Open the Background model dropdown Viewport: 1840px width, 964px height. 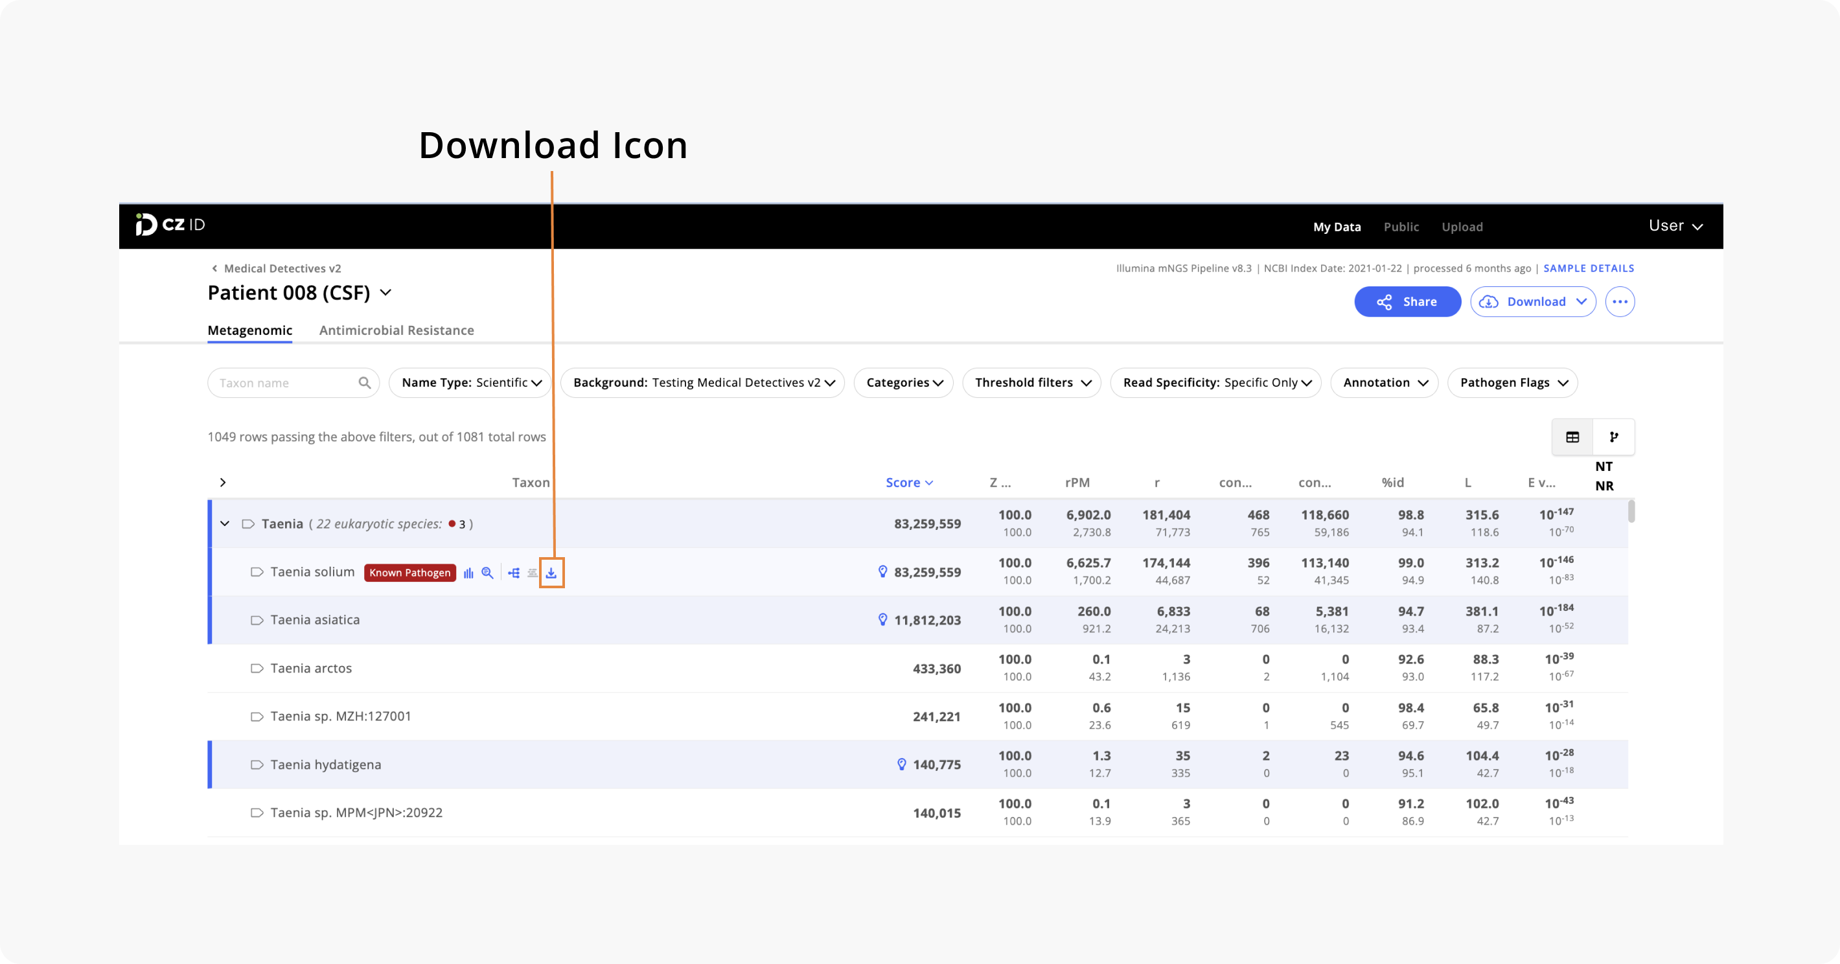pyautogui.click(x=703, y=383)
